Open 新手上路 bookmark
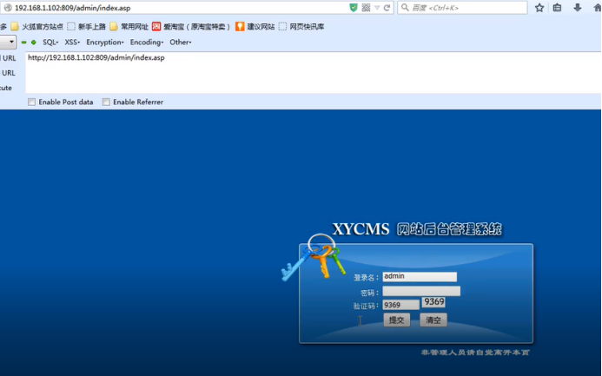Viewport: 602px width, 376px height. [x=86, y=26]
